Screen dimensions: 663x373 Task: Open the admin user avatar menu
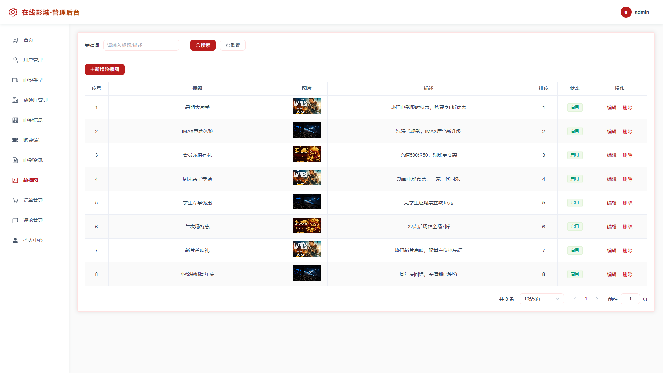(626, 12)
